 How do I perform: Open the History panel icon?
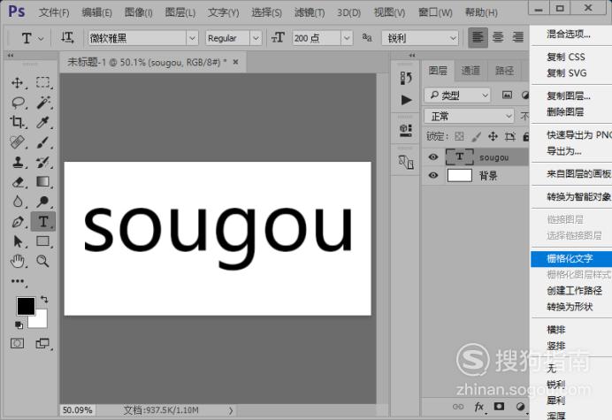406,78
